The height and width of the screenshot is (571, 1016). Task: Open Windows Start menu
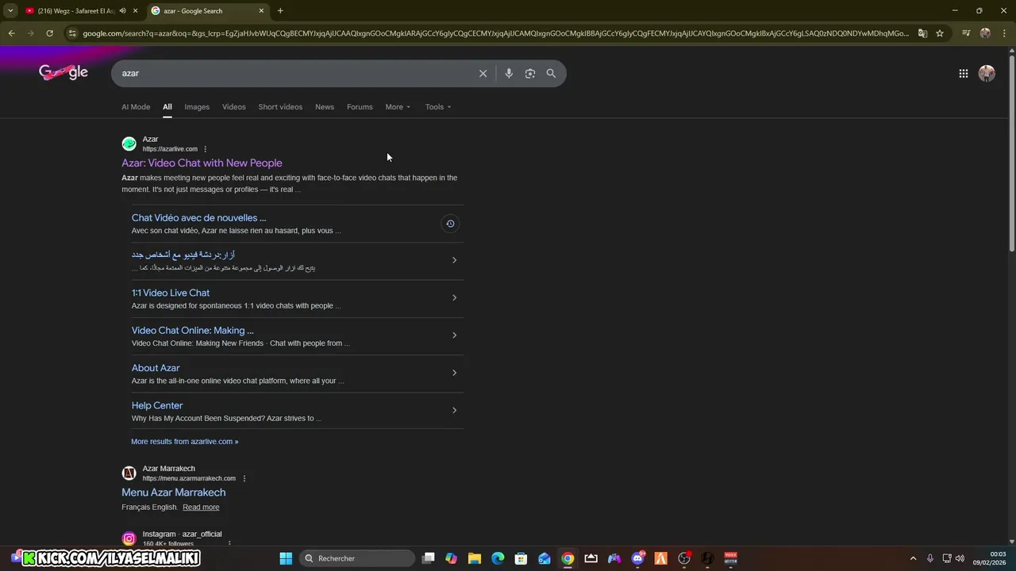(x=286, y=558)
